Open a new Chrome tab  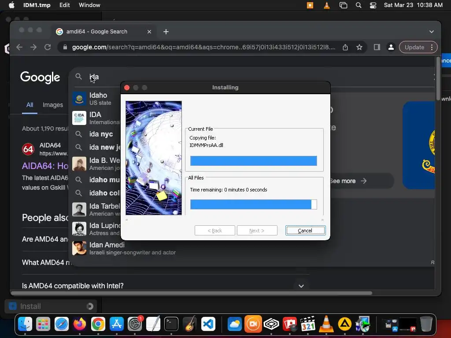[166, 32]
